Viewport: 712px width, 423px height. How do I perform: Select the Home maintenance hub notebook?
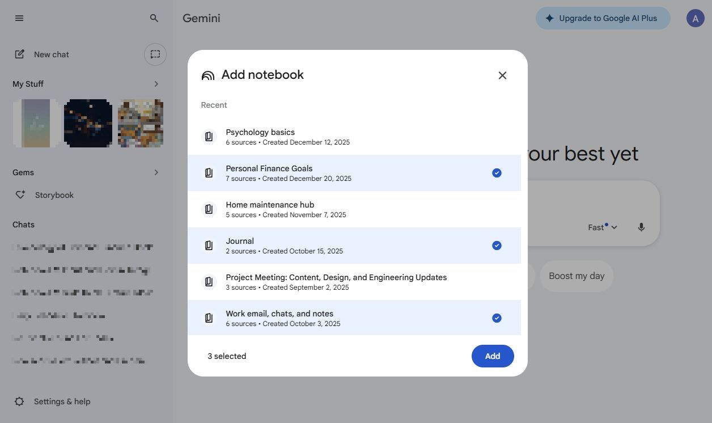[x=354, y=209]
